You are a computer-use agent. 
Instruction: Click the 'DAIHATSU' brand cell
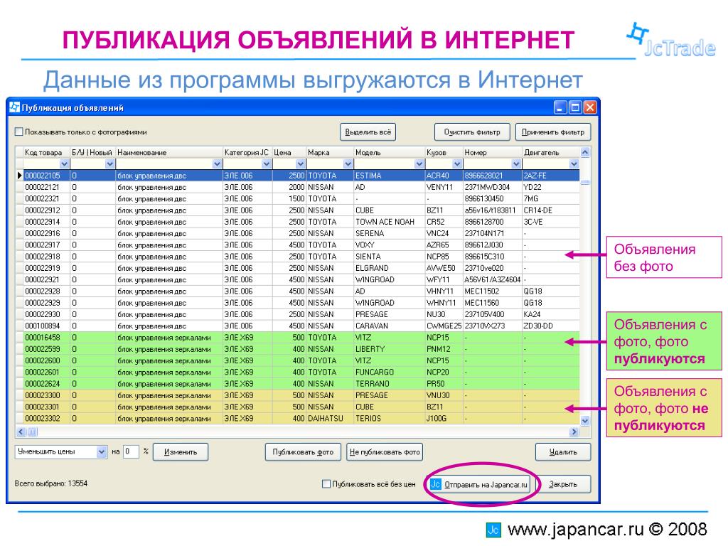tap(330, 418)
